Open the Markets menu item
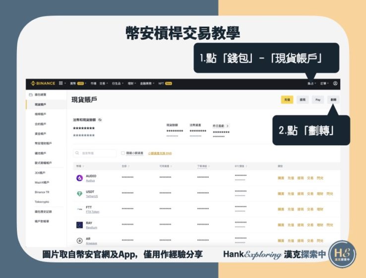The width and height of the screenshot is (366, 278). (93, 83)
